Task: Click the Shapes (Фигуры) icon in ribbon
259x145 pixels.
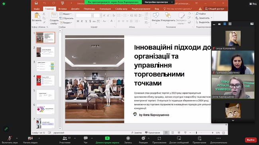Action: pos(156,15)
